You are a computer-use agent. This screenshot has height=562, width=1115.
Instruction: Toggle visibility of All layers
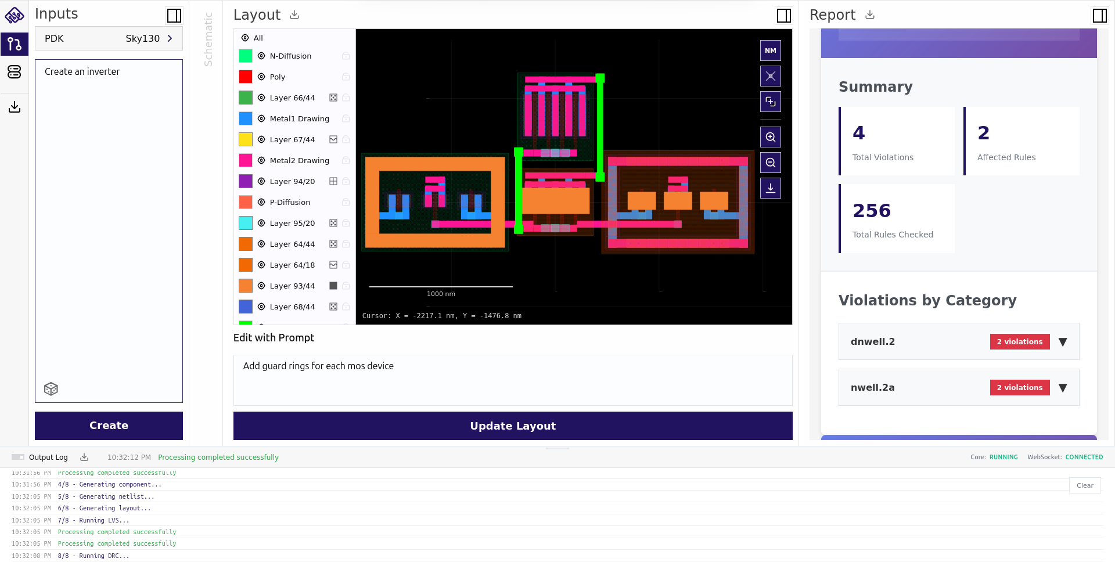pyautogui.click(x=245, y=38)
